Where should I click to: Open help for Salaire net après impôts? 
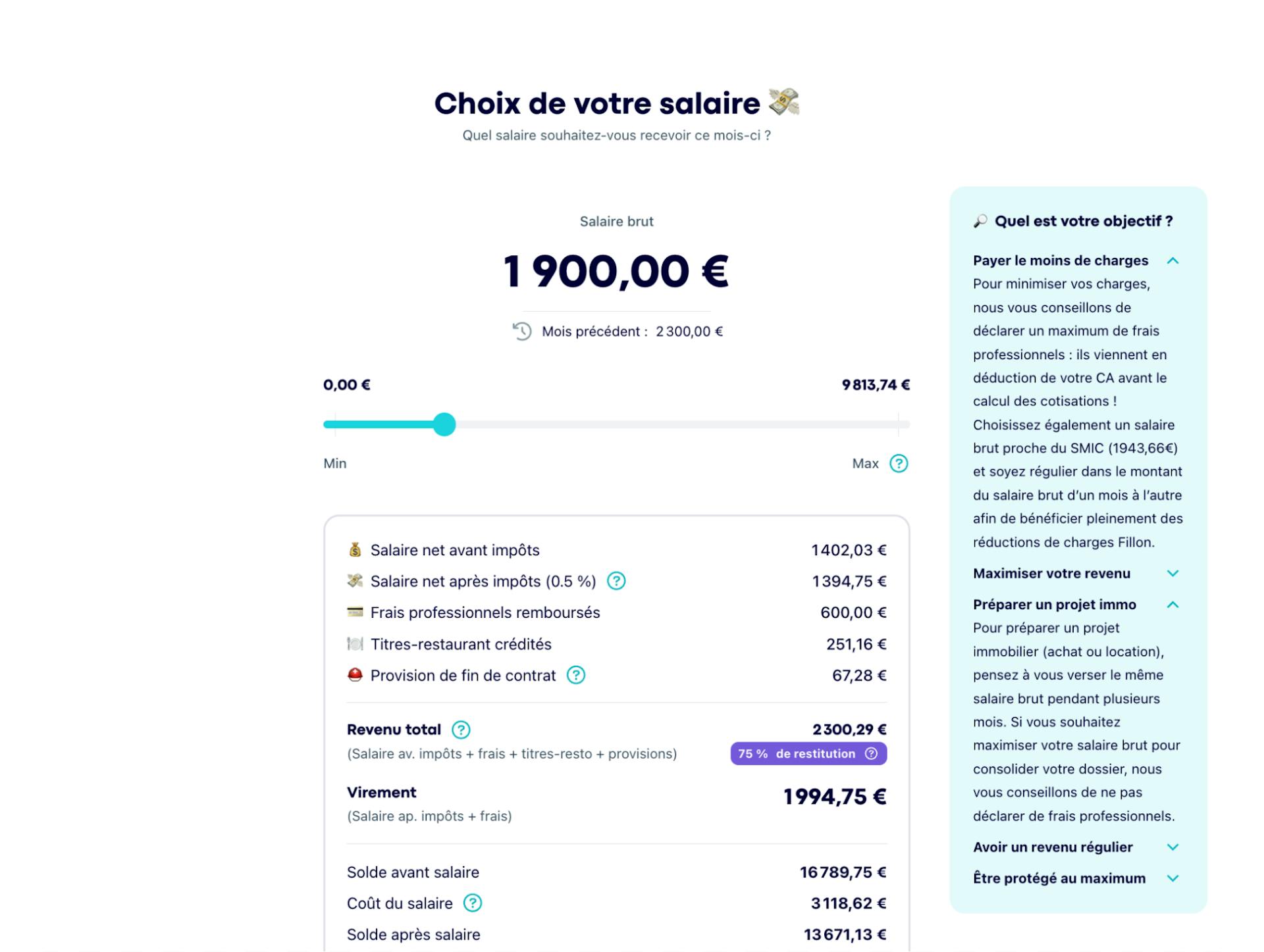616,581
